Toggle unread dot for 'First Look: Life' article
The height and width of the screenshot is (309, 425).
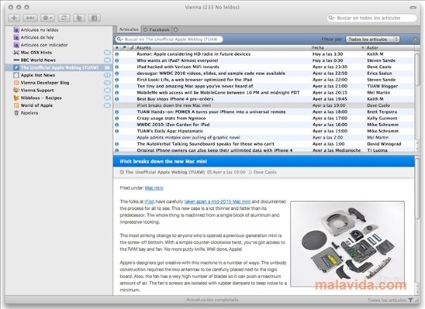pyautogui.click(x=117, y=80)
